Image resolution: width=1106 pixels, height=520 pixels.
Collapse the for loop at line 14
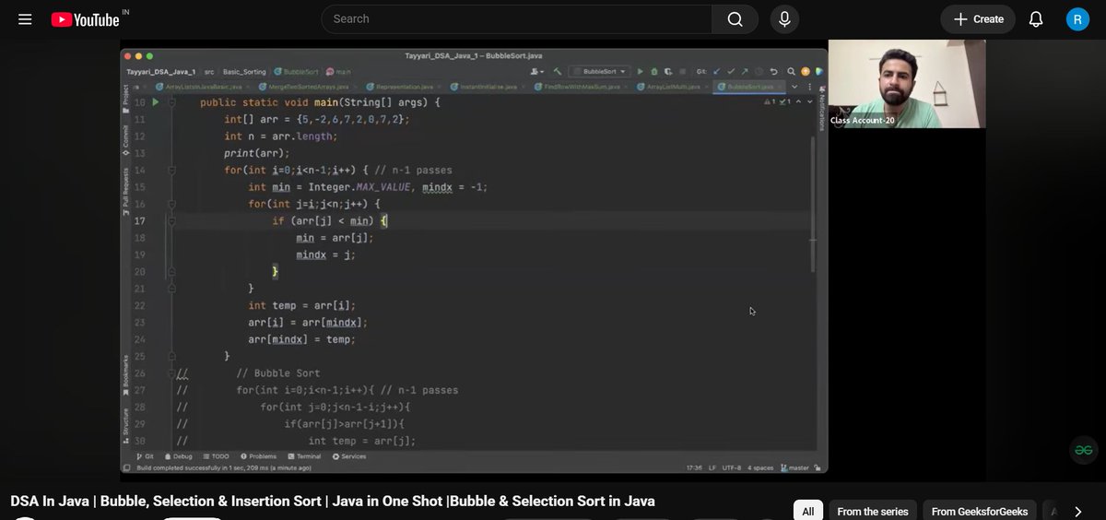[171, 171]
